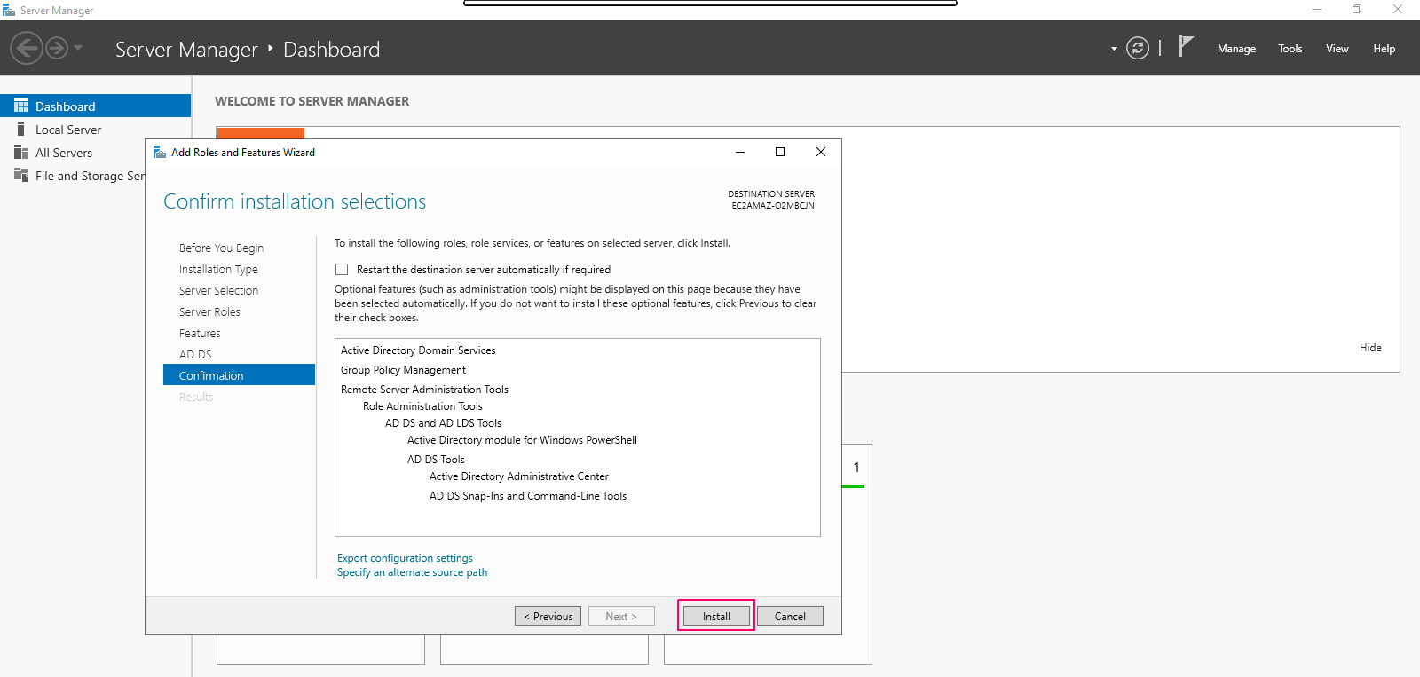This screenshot has width=1420, height=677.
Task: Open the Manage menu
Action: (1236, 49)
